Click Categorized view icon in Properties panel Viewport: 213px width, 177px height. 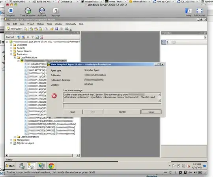pos(164,42)
